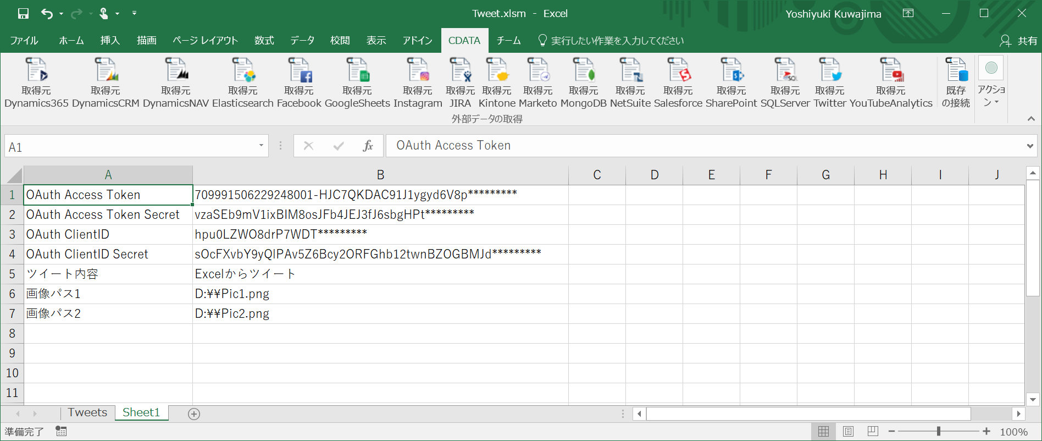
Task: Select the Sheet1 sheet tab
Action: (x=141, y=413)
